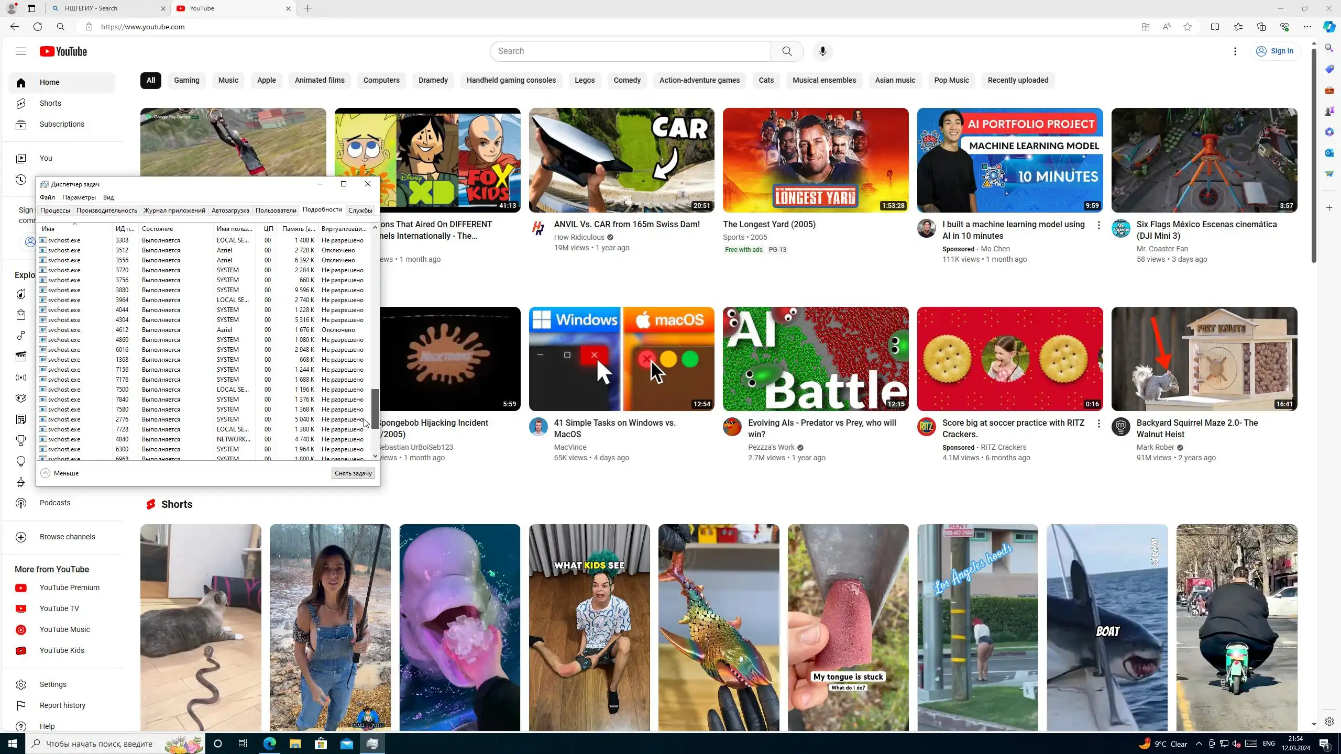This screenshot has height=754, width=1341.
Task: Select the Gaming filter chip
Action: (x=186, y=80)
